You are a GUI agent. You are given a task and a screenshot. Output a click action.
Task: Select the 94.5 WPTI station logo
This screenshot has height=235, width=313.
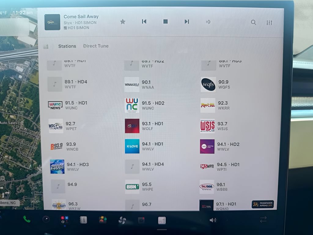point(207,166)
